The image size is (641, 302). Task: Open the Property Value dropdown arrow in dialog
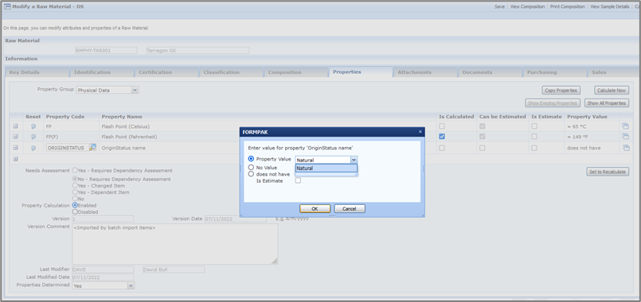pyautogui.click(x=354, y=160)
